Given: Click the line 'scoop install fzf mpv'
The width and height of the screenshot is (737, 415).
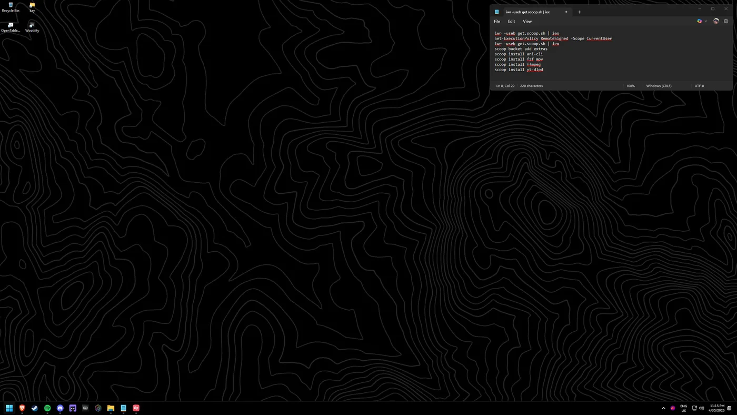Looking at the screenshot, I should (x=519, y=60).
